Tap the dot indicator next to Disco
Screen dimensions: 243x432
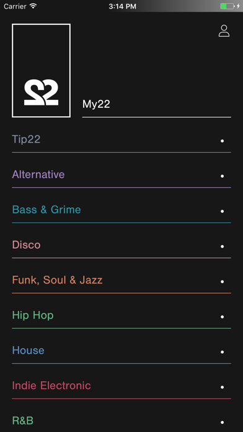[x=222, y=246]
